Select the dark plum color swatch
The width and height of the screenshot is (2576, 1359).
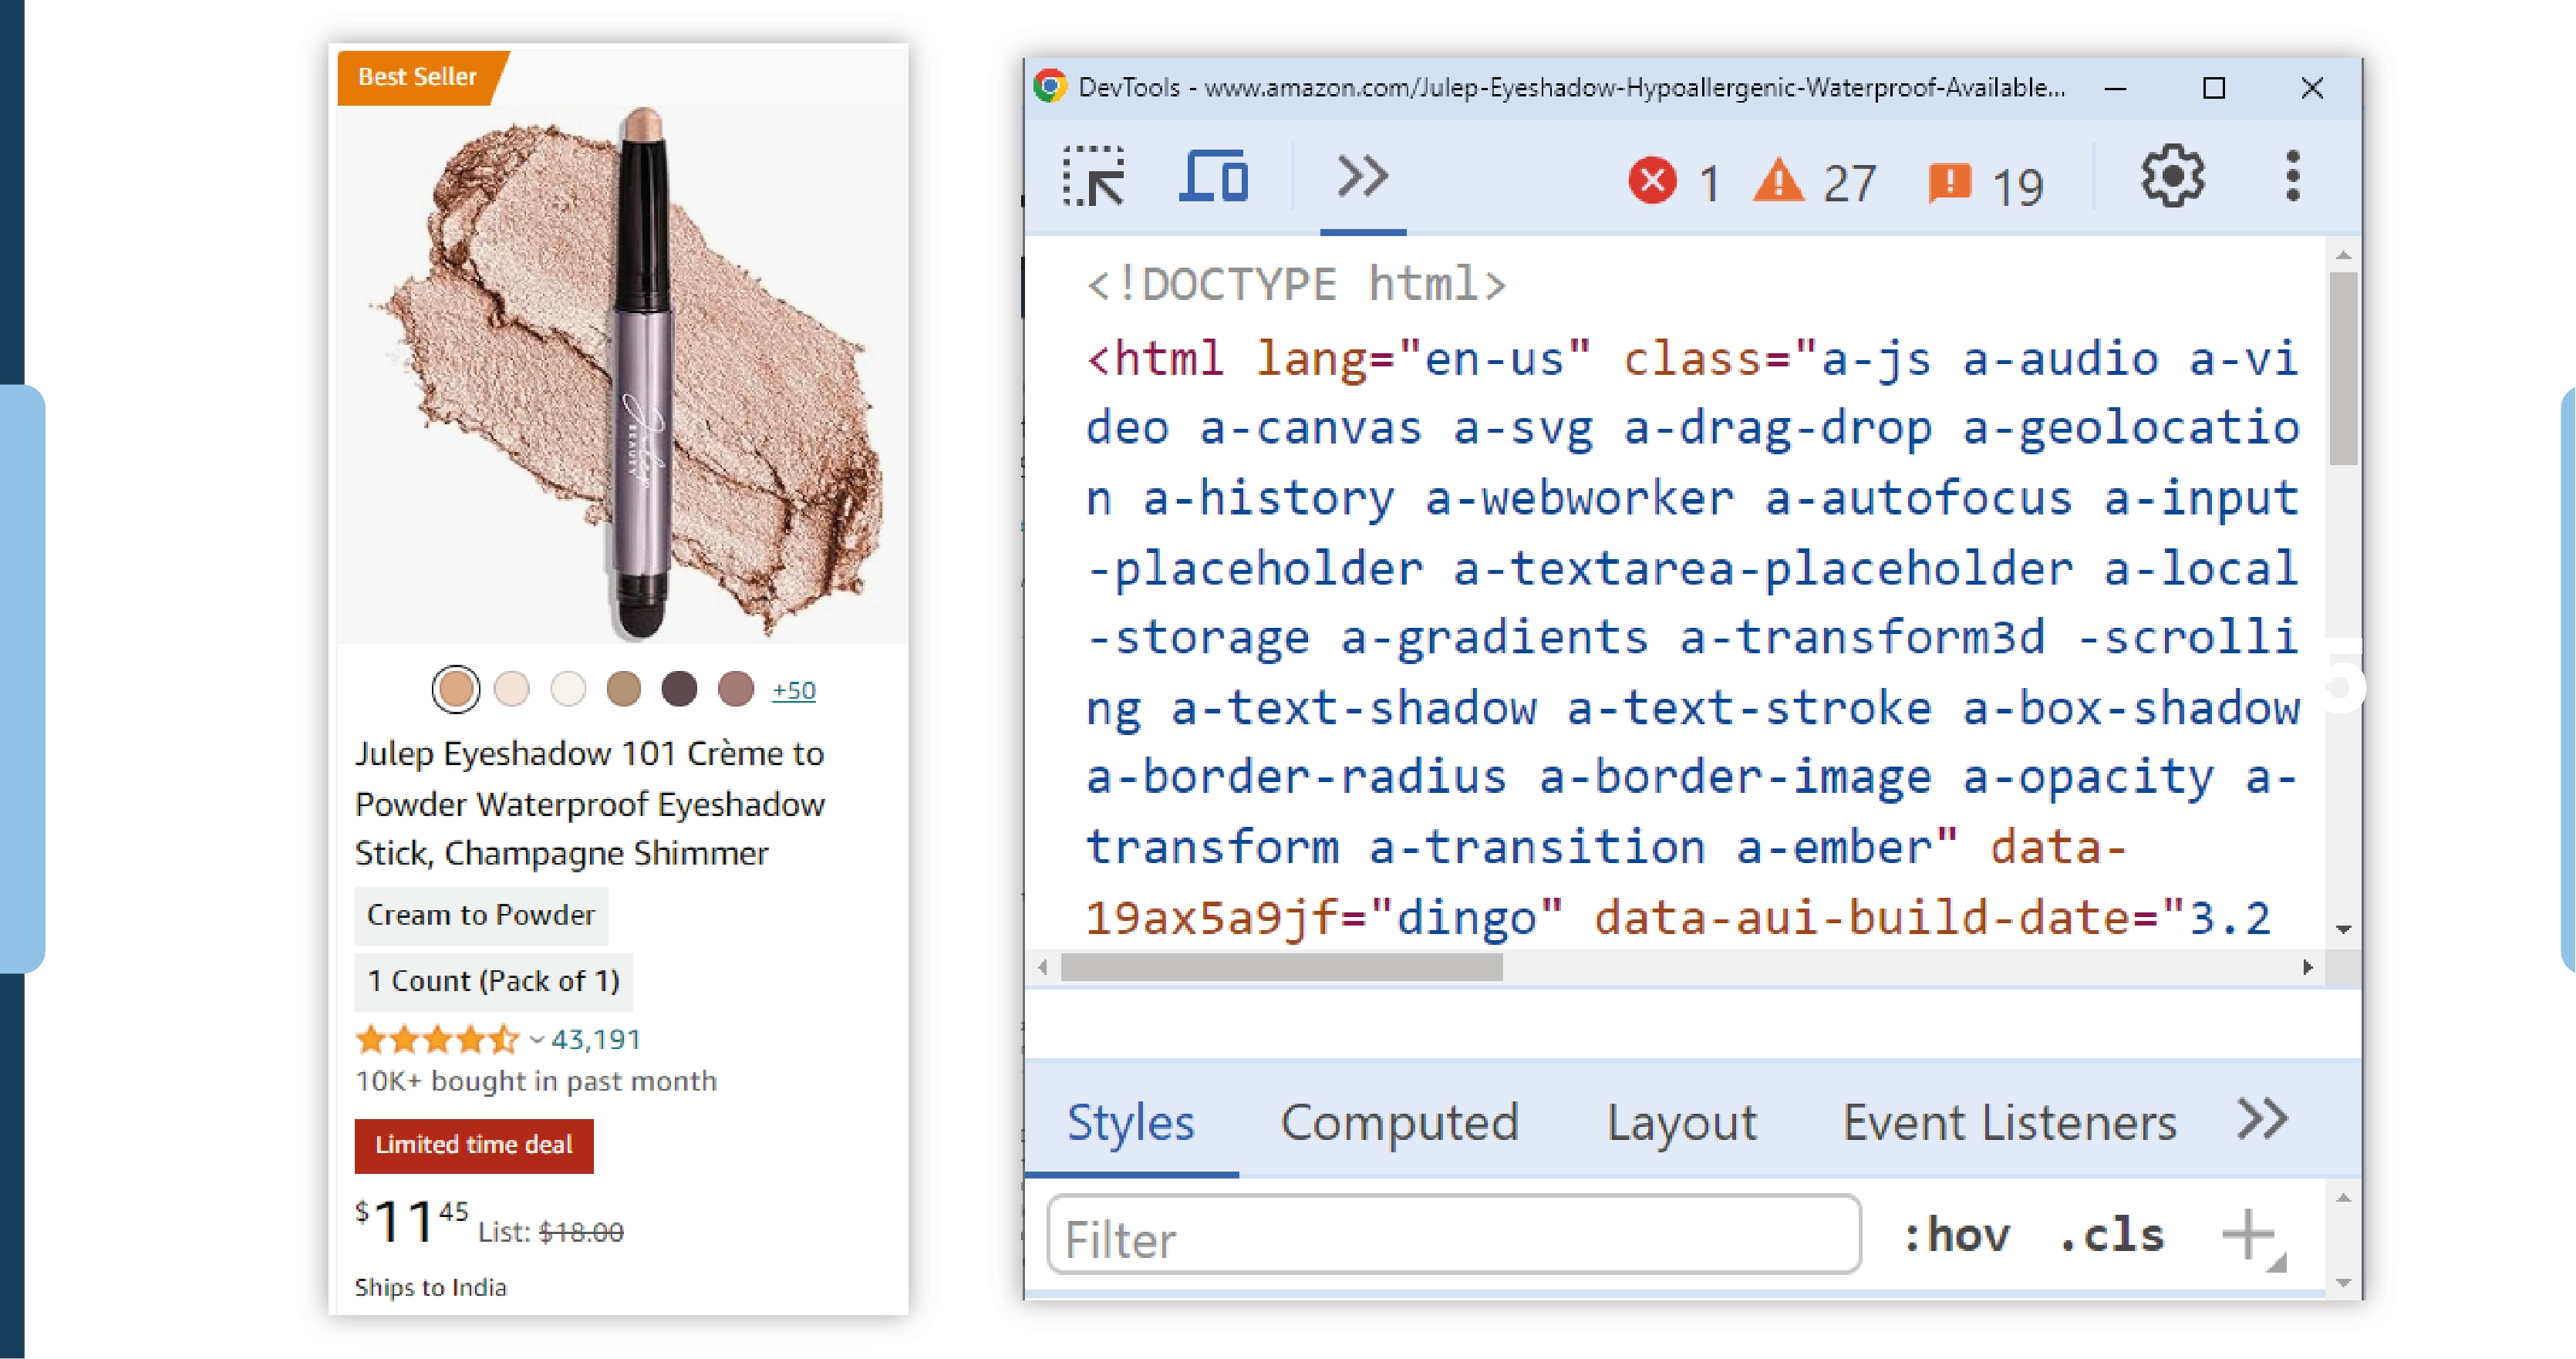pyautogui.click(x=680, y=689)
